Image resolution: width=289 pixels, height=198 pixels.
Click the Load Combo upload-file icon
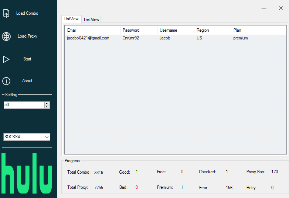click(6, 13)
